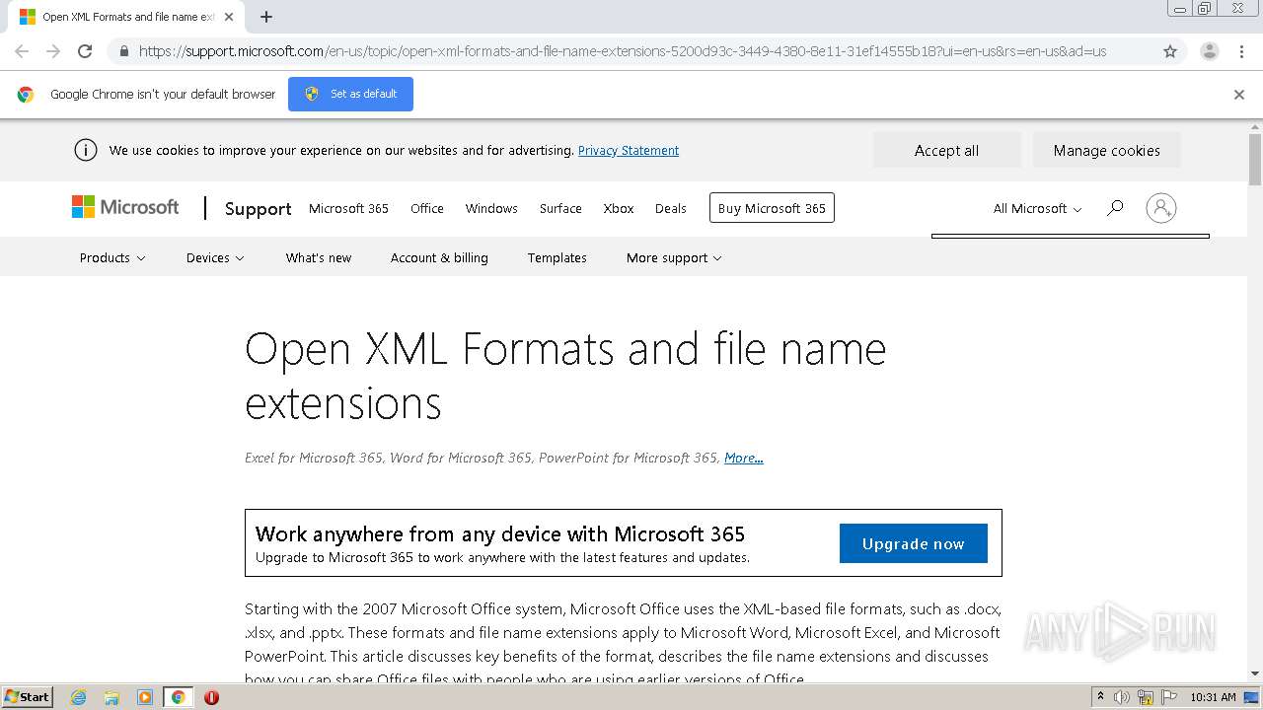
Task: Accept all cookies
Action: coord(946,150)
